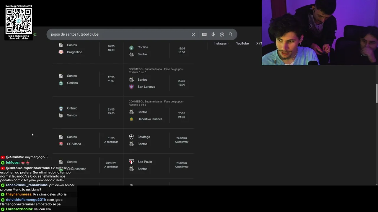This screenshot has width=378, height=212.
Task: Click the Santos crest in the EC Vitória match
Action: 61,137
